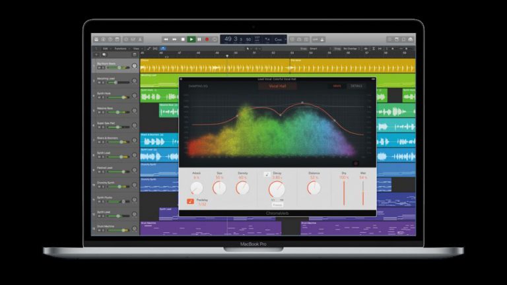Open the Smart Controls panel
Screen dimensions: 507x285
point(126,40)
